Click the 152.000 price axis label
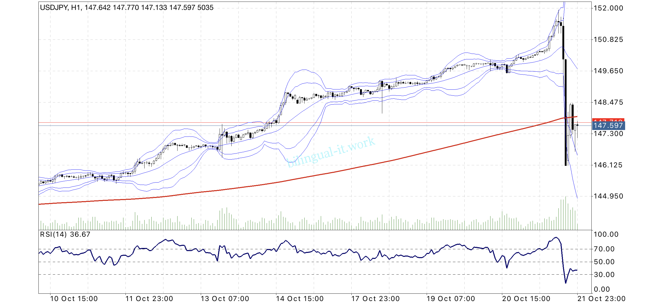 click(608, 8)
